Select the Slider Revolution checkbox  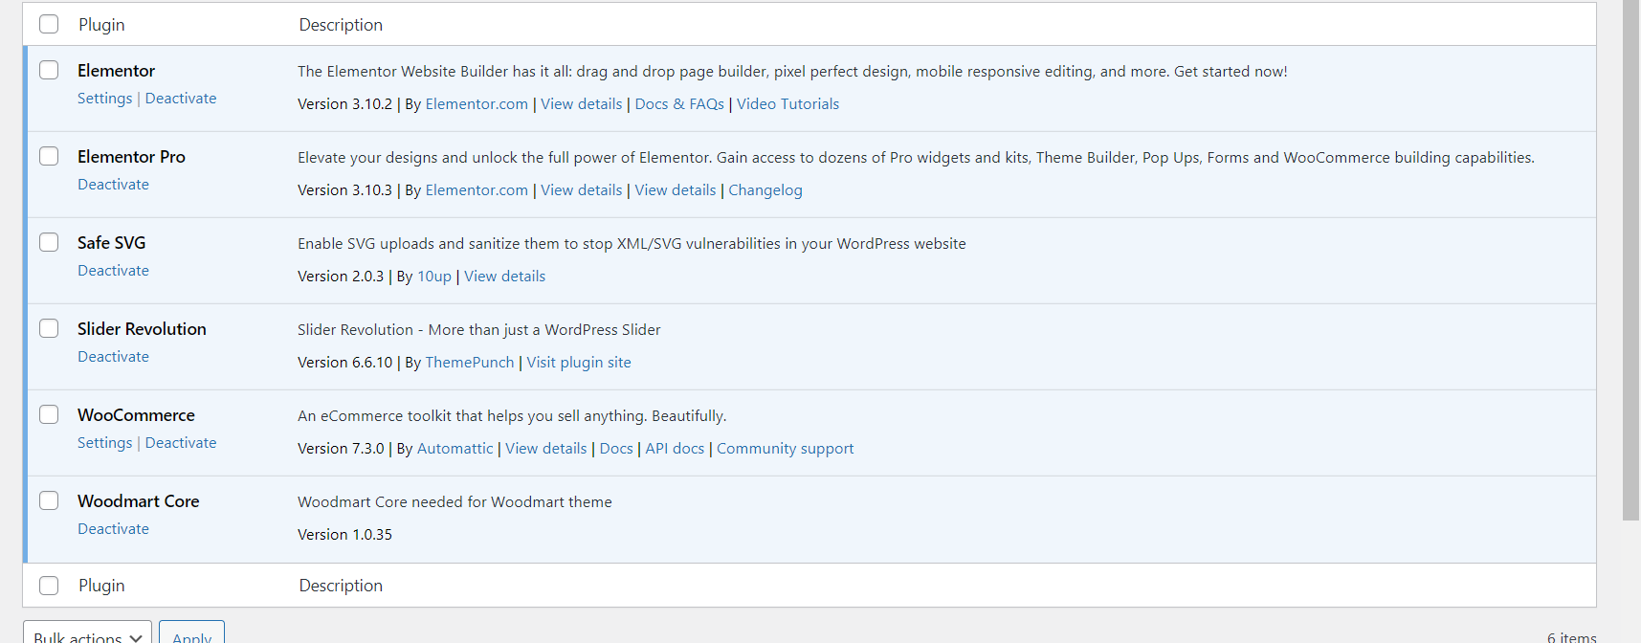coord(49,329)
